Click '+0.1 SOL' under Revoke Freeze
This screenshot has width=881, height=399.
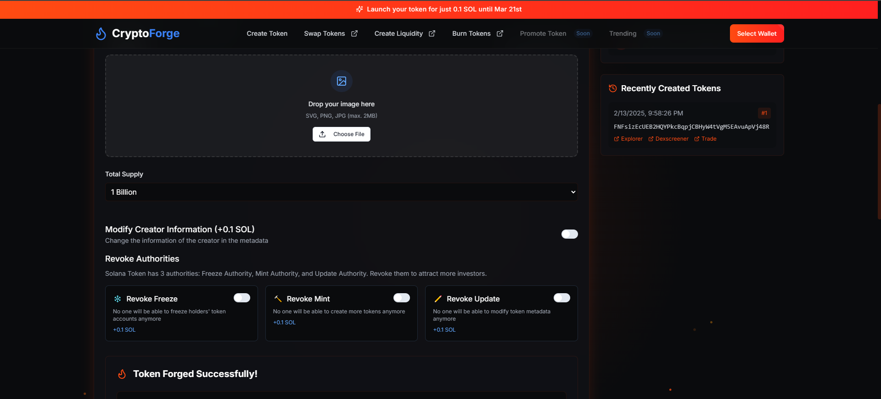pos(124,330)
